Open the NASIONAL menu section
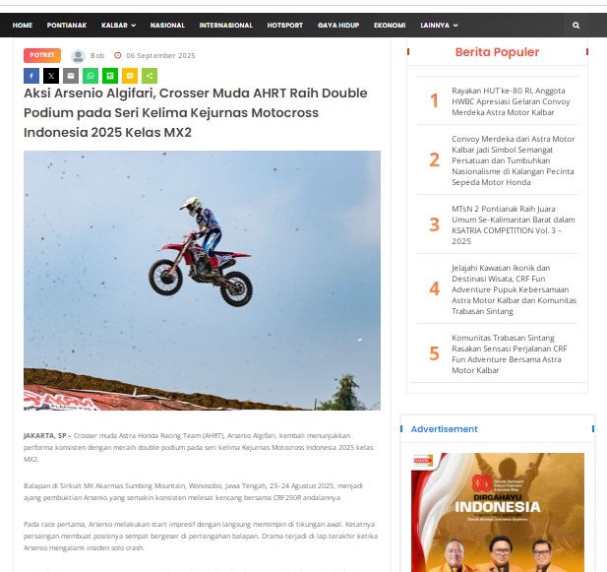 tap(167, 26)
